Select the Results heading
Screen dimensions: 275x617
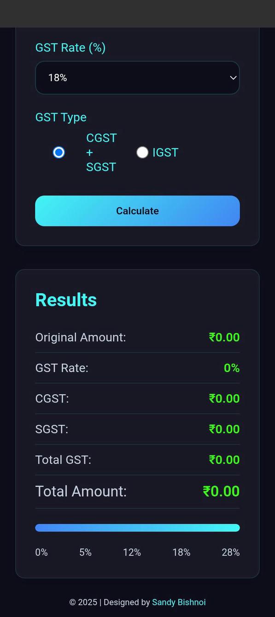coord(66,299)
